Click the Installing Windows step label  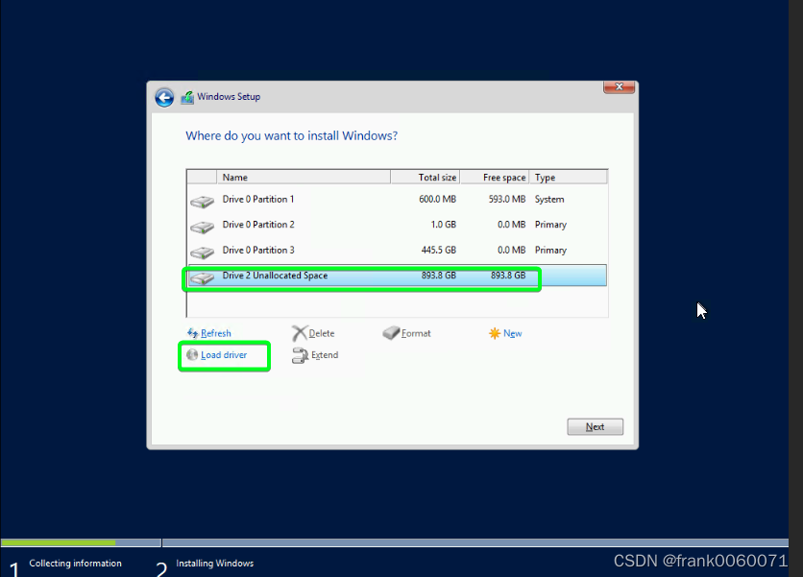pos(214,564)
